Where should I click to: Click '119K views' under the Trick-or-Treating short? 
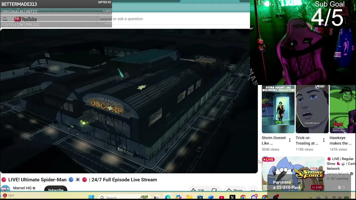[x=304, y=149]
